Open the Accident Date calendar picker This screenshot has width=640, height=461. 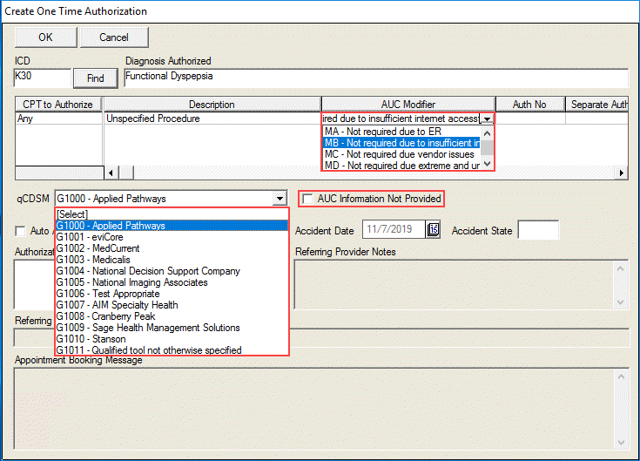tap(434, 230)
